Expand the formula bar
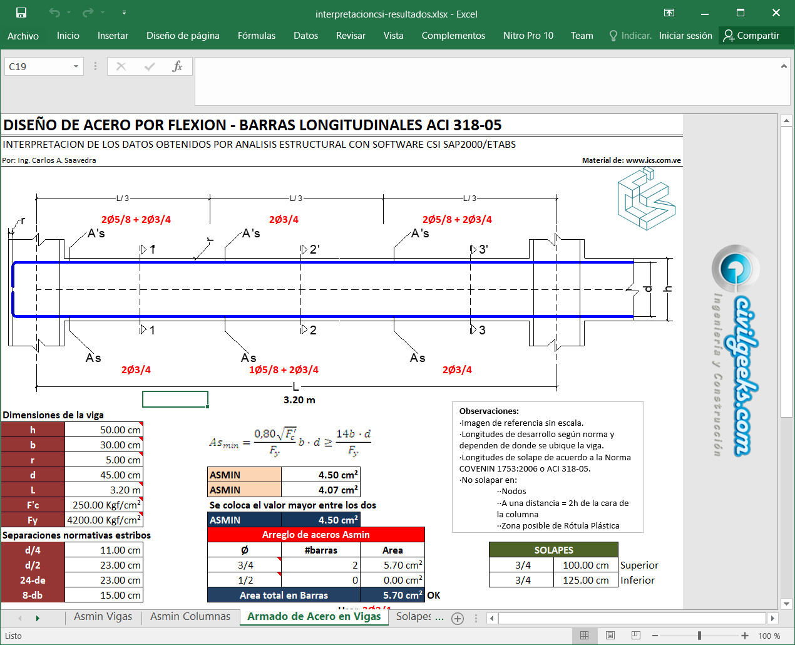 coord(783,66)
